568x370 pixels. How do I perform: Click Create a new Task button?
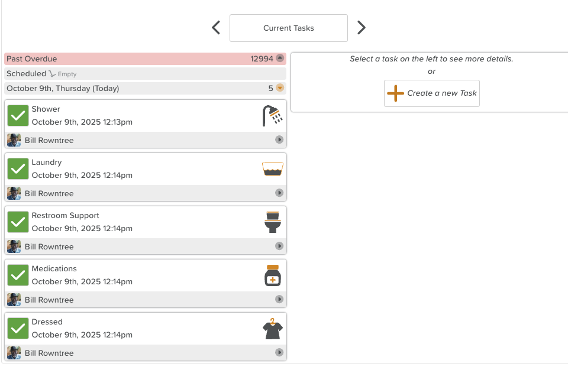pos(432,93)
